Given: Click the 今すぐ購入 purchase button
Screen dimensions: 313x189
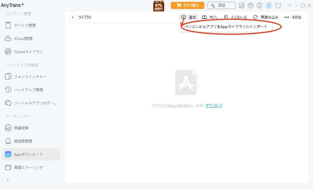Looking at the screenshot, I should tap(187, 5).
